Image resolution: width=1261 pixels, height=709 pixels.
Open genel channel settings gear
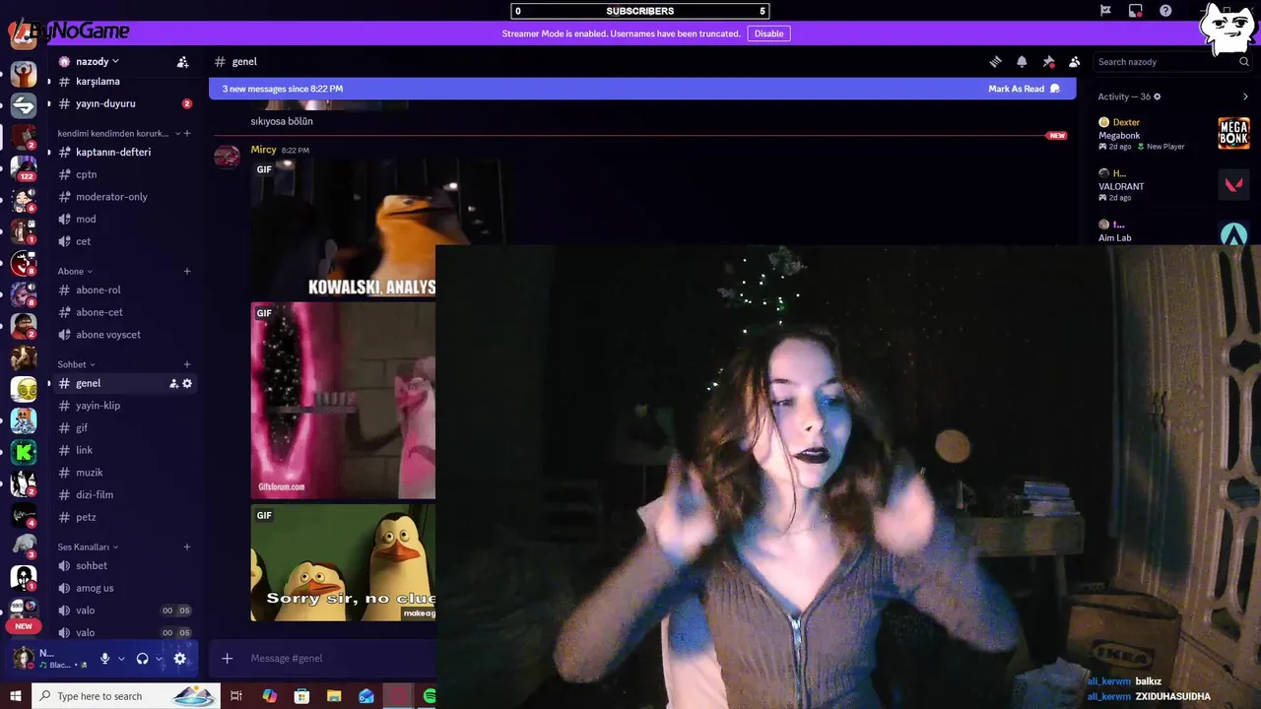point(187,383)
